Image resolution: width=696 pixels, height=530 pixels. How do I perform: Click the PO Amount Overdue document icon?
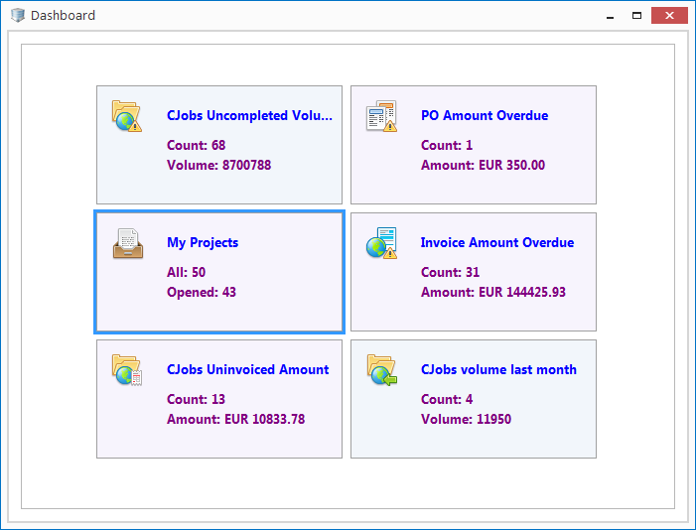point(381,116)
